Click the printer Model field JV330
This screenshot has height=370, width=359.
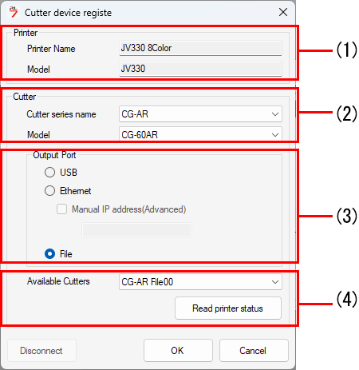tap(200, 69)
